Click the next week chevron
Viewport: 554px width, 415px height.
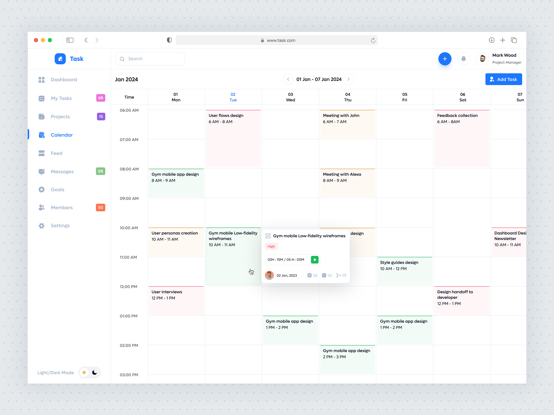pos(349,79)
